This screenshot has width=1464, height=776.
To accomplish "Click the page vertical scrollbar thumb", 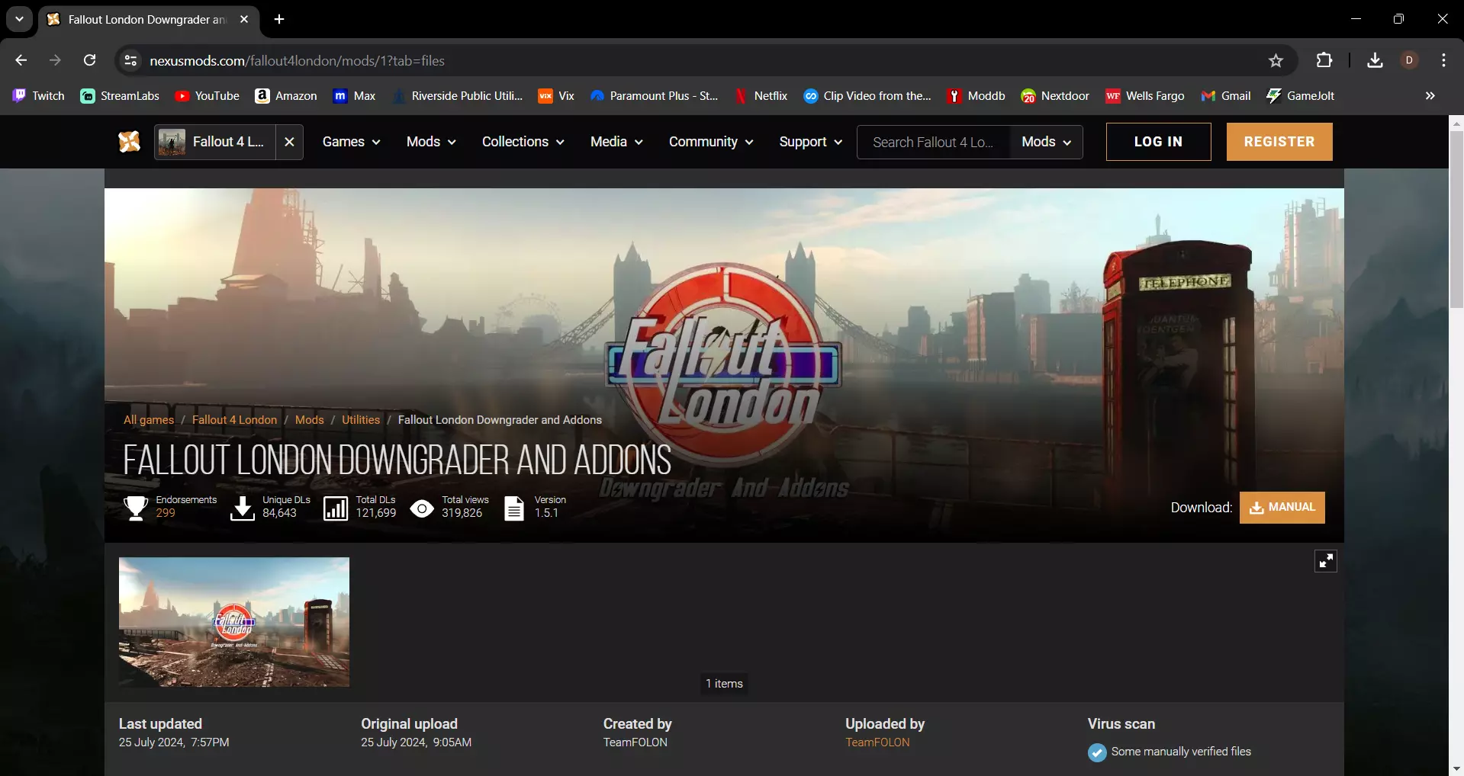I will [x=1456, y=220].
